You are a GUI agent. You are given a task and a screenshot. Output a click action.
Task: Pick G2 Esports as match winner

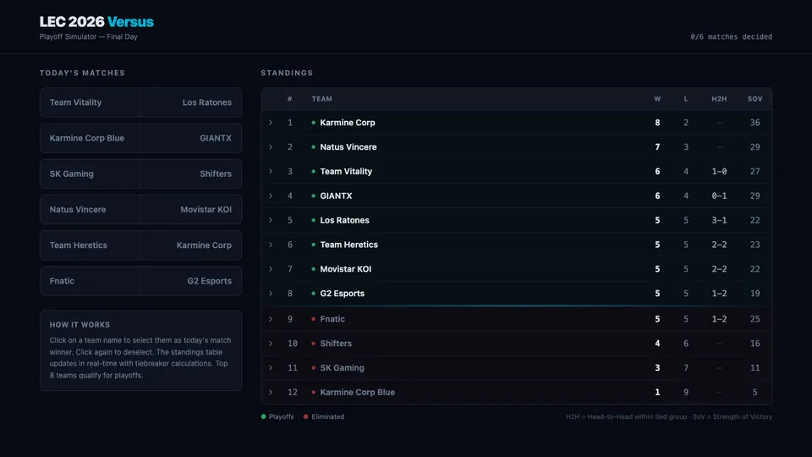pyautogui.click(x=191, y=281)
